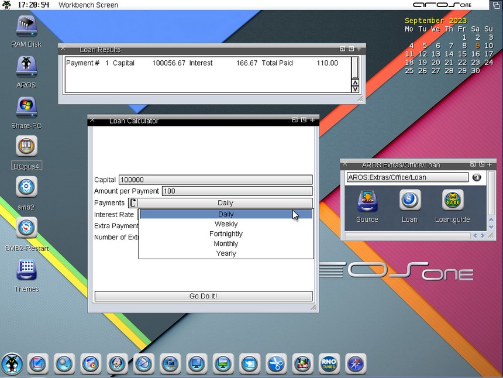
Task: Open the RAM Disk desktop icon
Action: pyautogui.click(x=26, y=26)
